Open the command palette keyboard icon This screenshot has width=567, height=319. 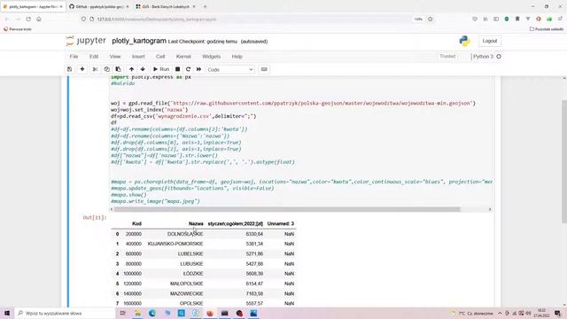tap(264, 69)
